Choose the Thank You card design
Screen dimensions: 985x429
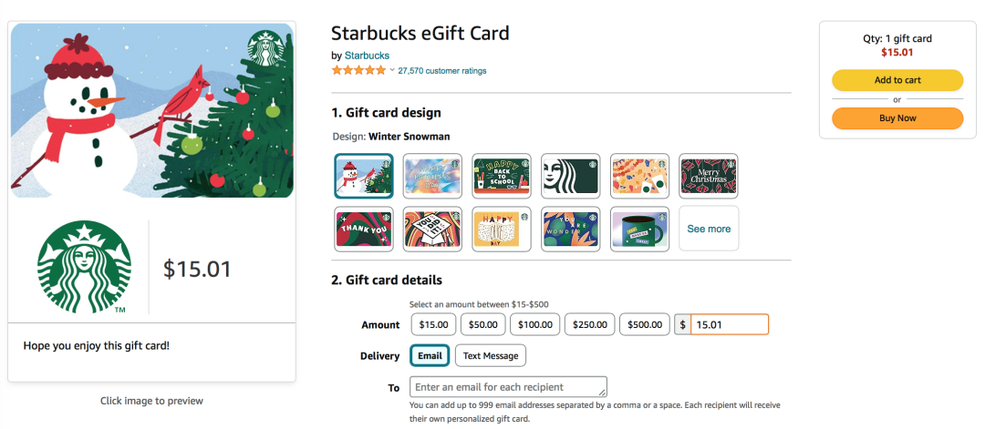pos(364,229)
